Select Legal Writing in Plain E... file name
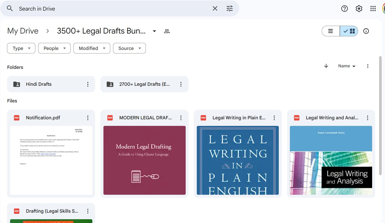The image size is (385, 223). pos(239,118)
